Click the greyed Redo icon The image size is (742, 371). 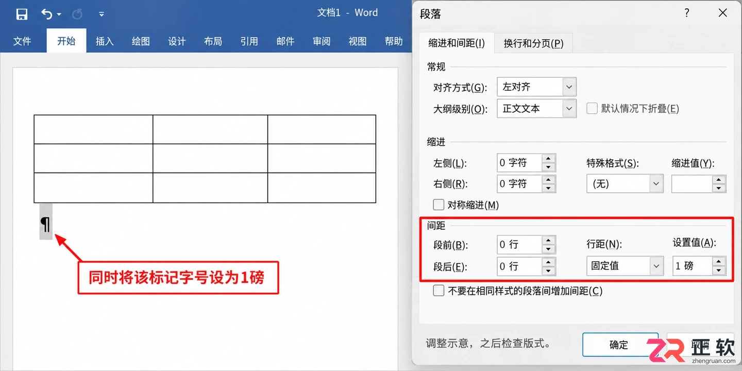(x=77, y=14)
